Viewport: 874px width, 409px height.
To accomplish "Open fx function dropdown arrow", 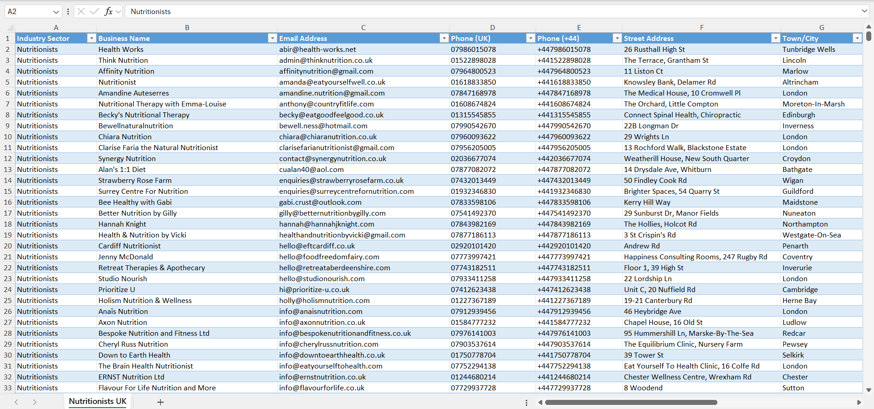I will click(x=118, y=12).
